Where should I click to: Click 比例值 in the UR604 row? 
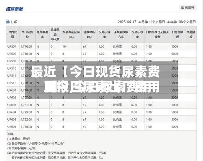click(x=117, y=112)
